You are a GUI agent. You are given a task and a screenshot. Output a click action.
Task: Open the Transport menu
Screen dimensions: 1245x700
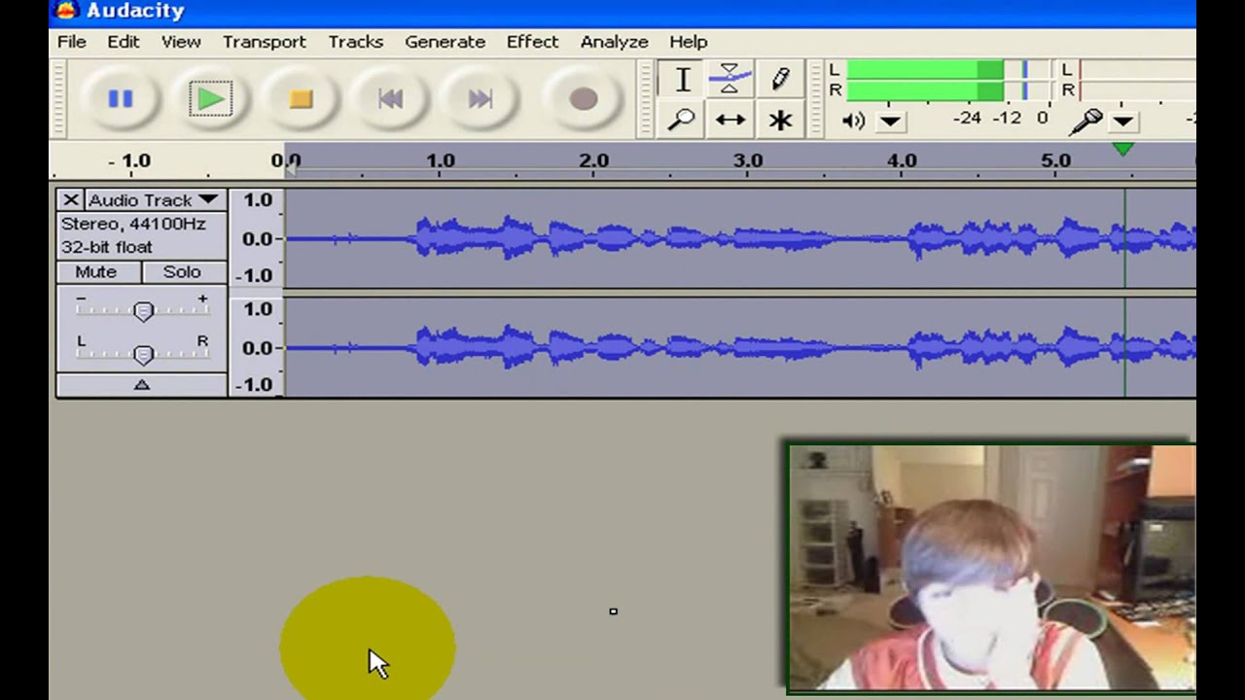point(264,42)
